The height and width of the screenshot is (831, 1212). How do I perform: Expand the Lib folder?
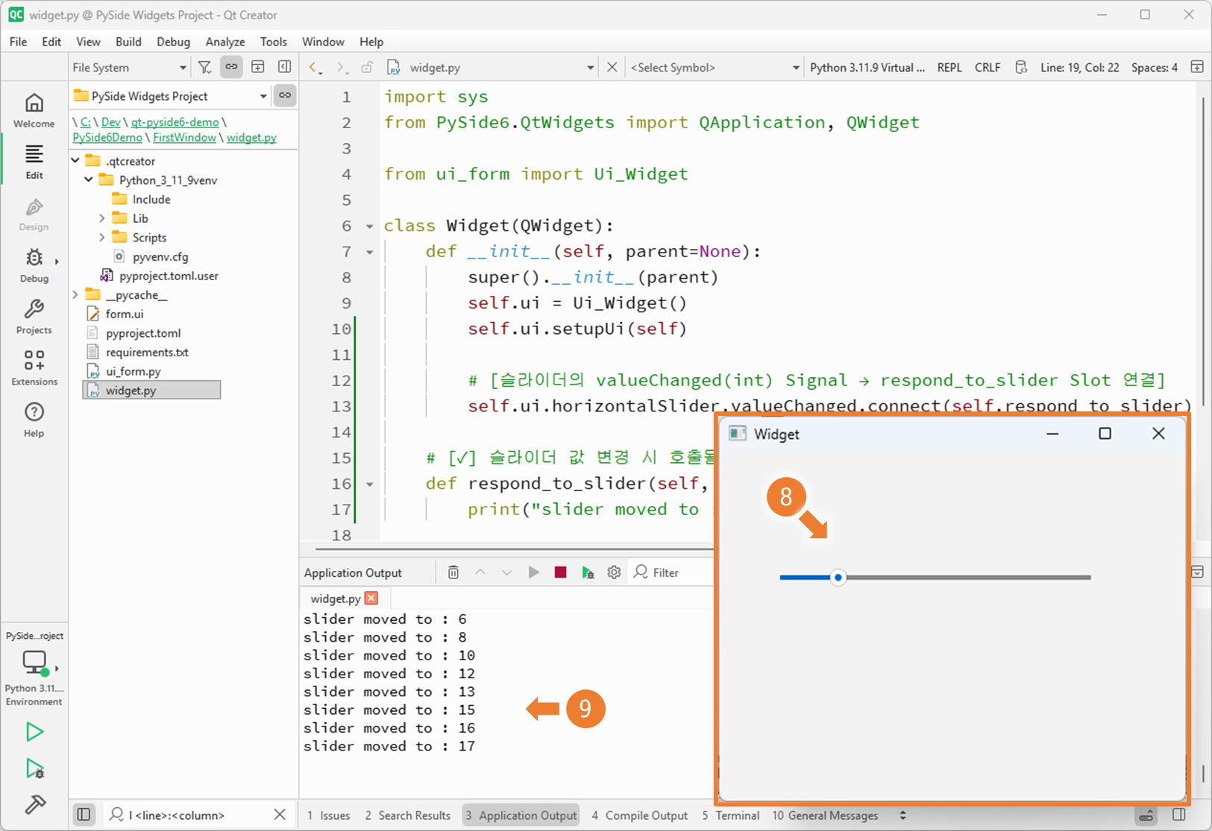(102, 218)
